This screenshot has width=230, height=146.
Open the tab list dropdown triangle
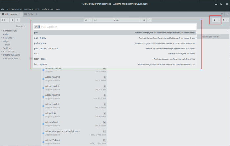point(222,14)
